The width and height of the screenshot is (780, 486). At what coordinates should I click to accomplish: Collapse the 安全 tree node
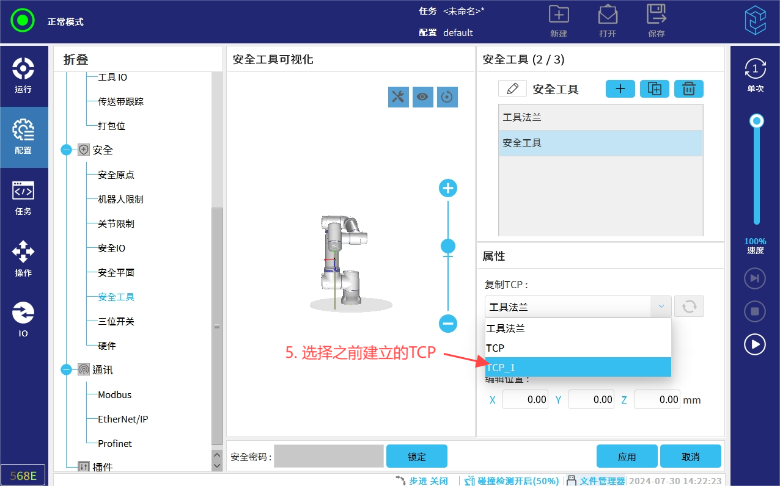pyautogui.click(x=67, y=150)
